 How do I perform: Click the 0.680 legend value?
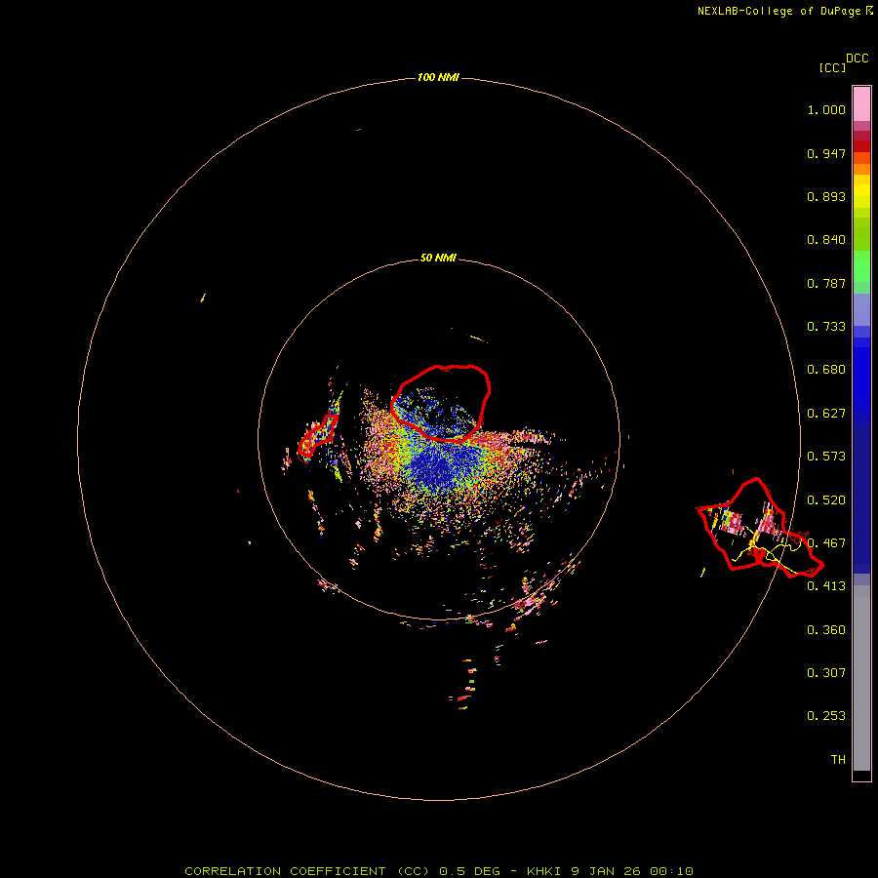pos(826,370)
